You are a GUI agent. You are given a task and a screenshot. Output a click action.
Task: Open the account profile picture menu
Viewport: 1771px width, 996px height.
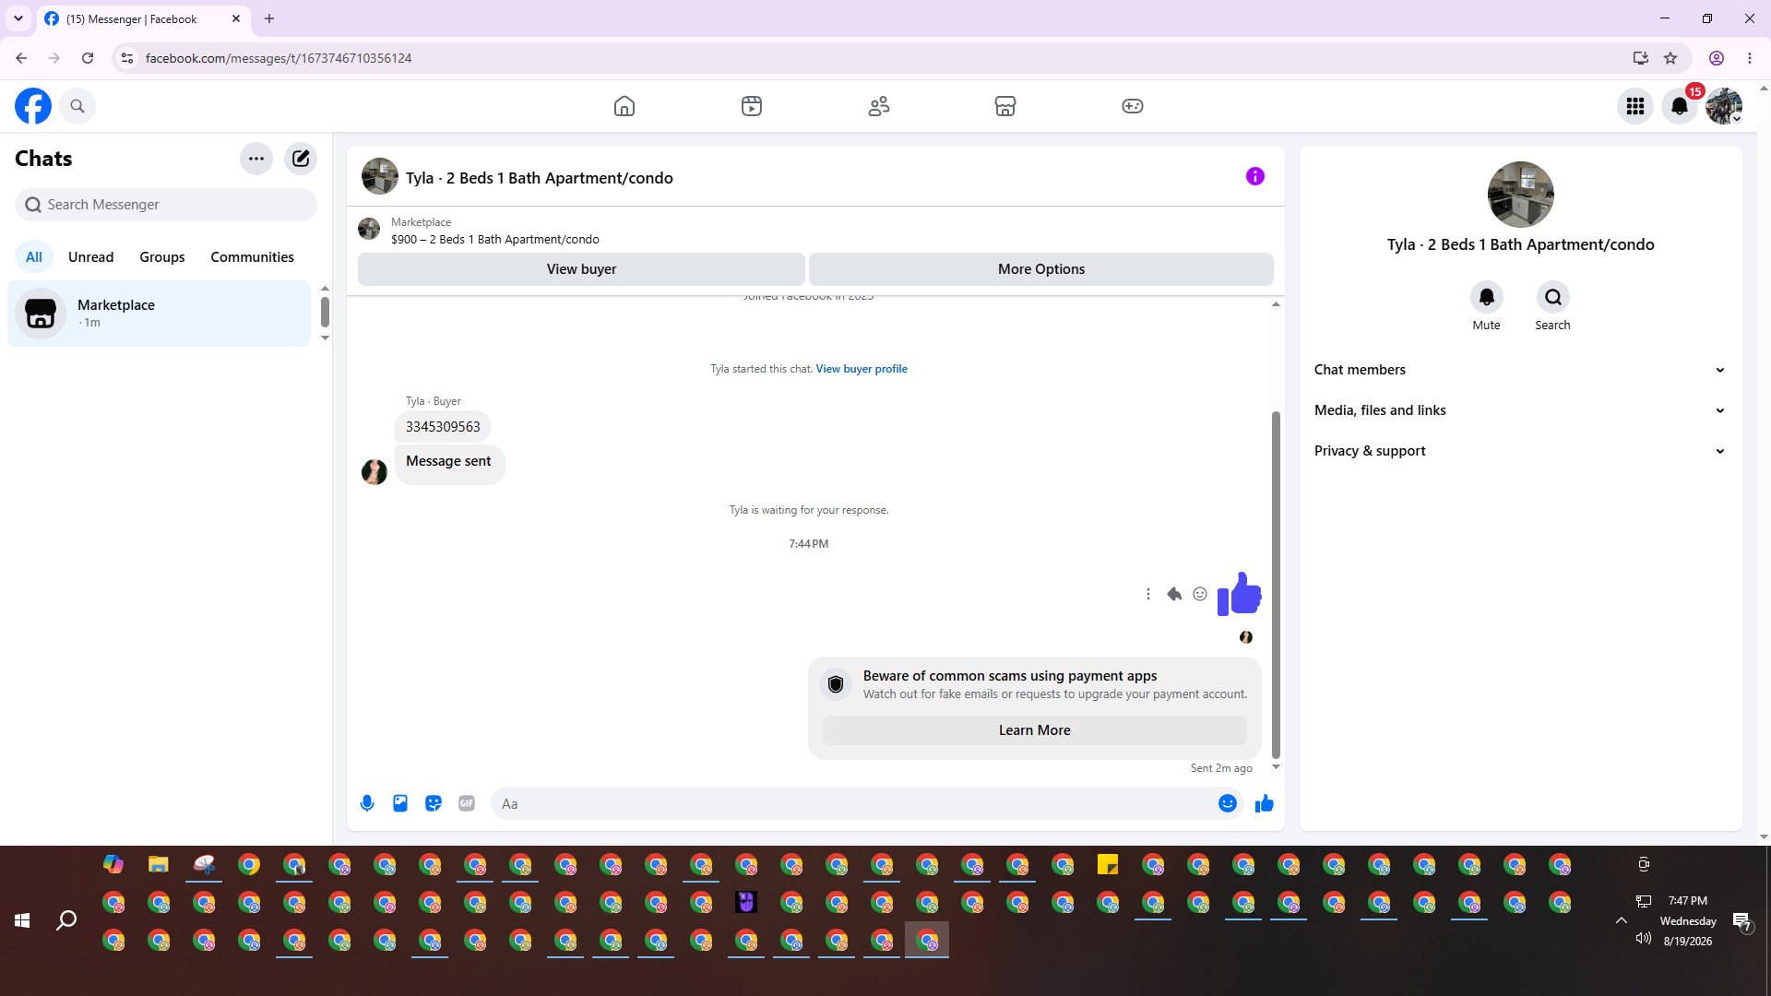tap(1724, 106)
